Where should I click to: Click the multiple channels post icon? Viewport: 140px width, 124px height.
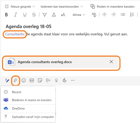click(x=93, y=6)
